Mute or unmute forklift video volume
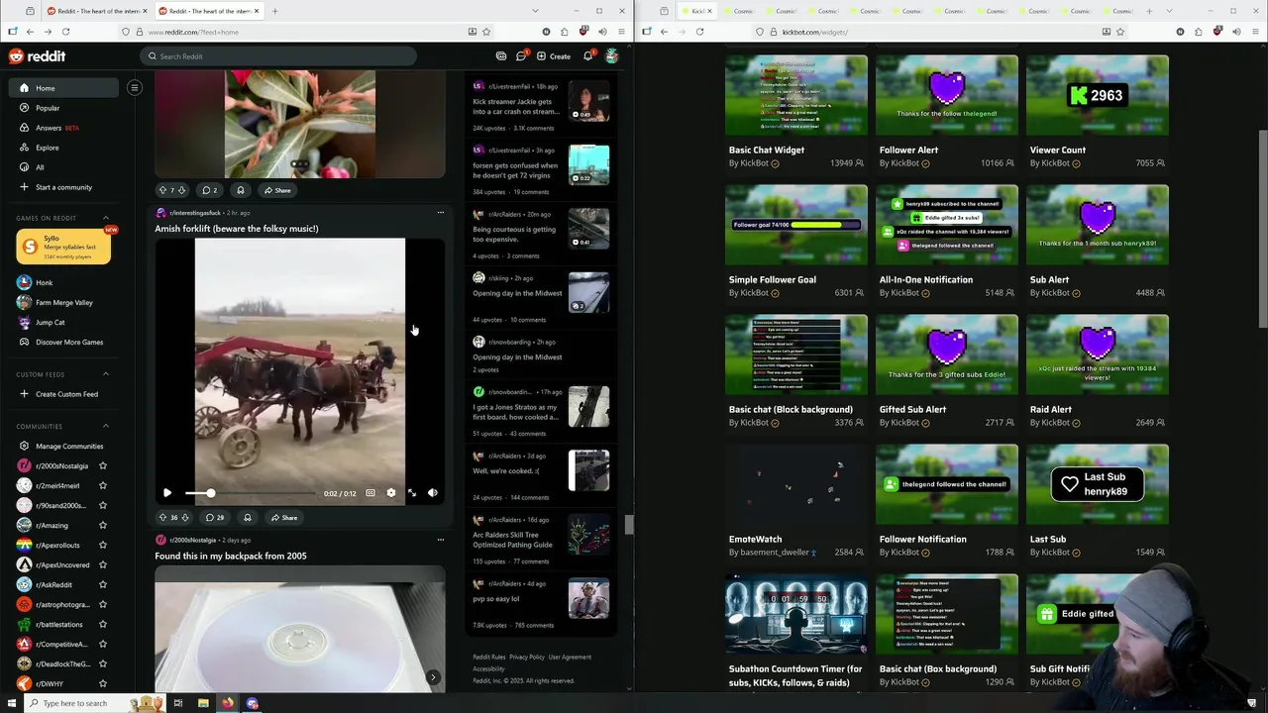Image resolution: width=1268 pixels, height=713 pixels. (x=433, y=492)
